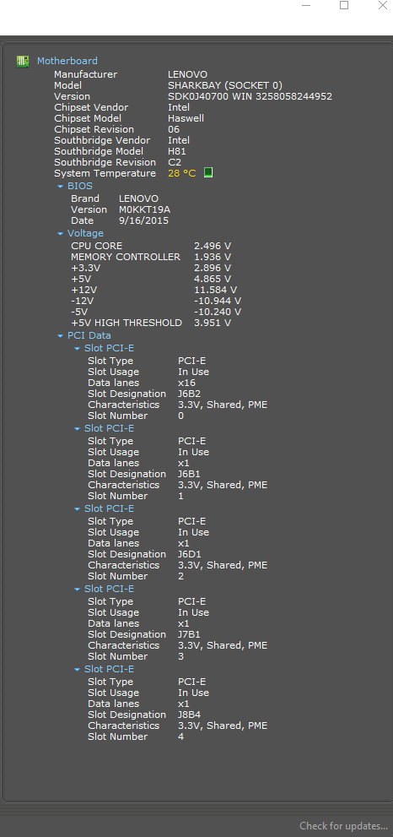The width and height of the screenshot is (393, 837).
Task: Collapse the PCI Data section arrow
Action: click(60, 336)
